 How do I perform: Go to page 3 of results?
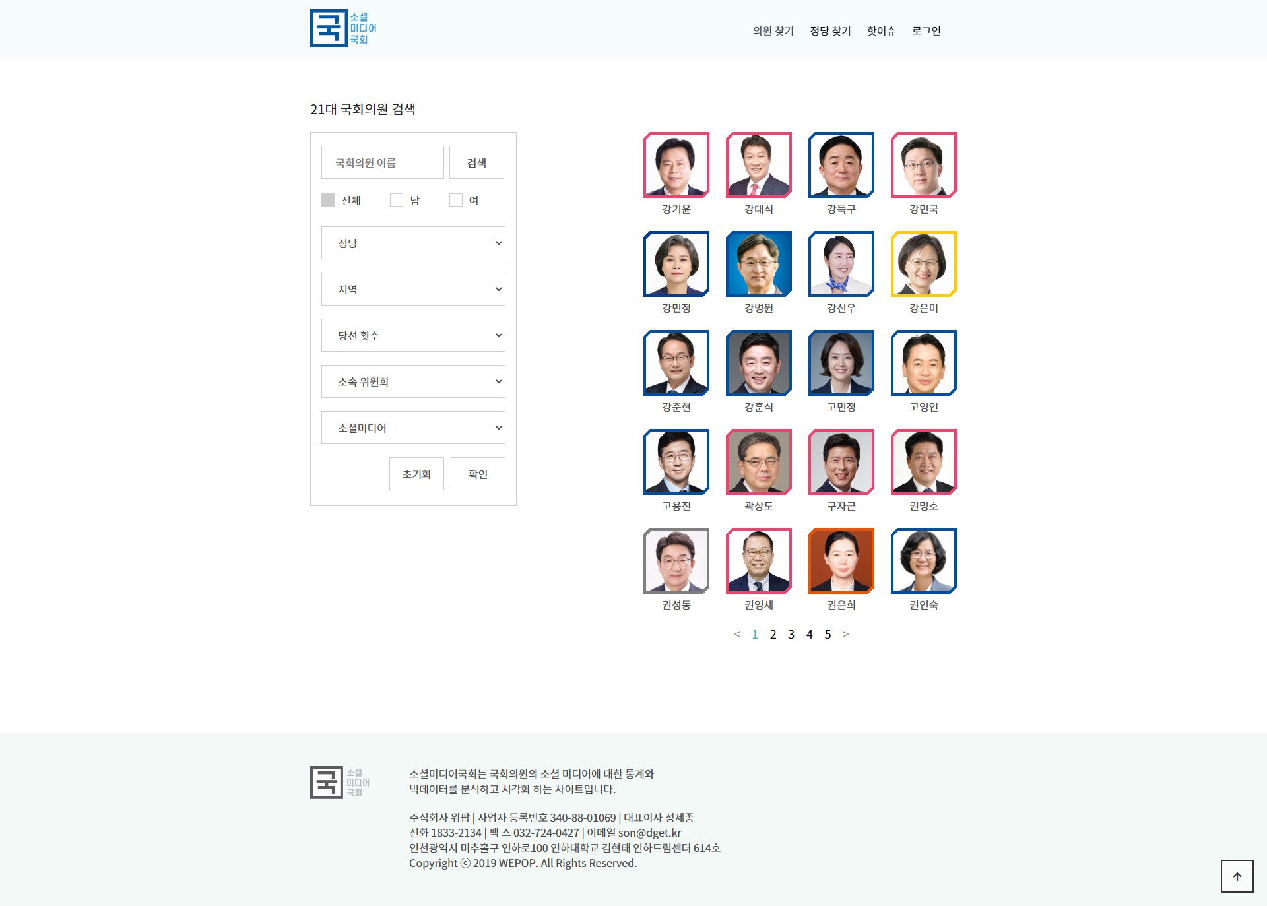[x=791, y=634]
